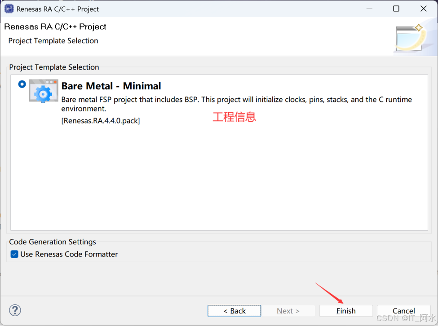
Task: Click the Renesas chip icon in title bar
Action: click(9, 9)
